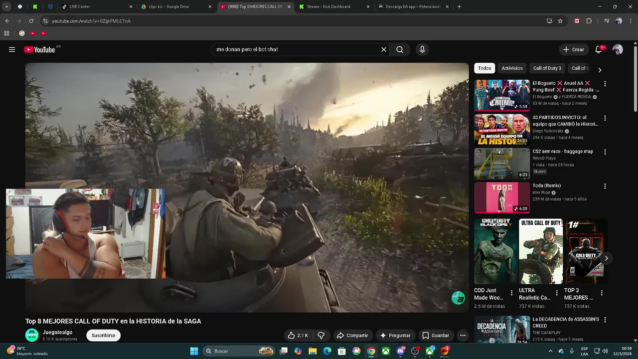Image resolution: width=638 pixels, height=359 pixels.
Task: Open a new Chrome tab
Action: 459,6
